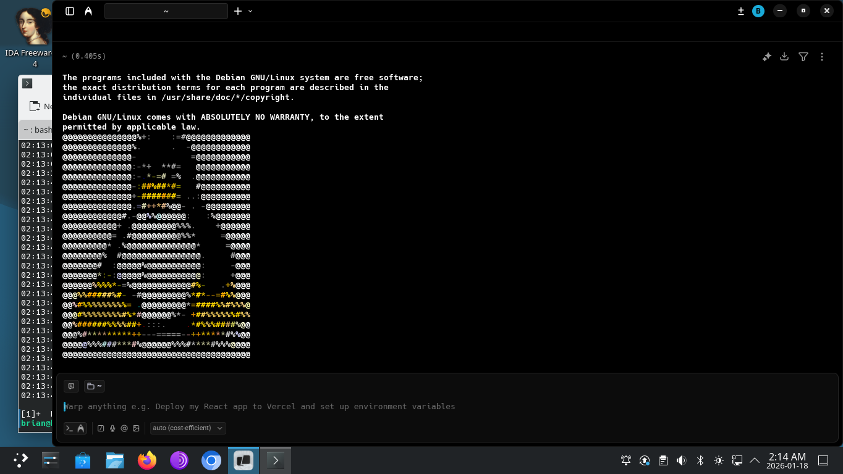843x474 pixels.
Task: Toggle terminal and agent input mode
Action: pyautogui.click(x=75, y=428)
